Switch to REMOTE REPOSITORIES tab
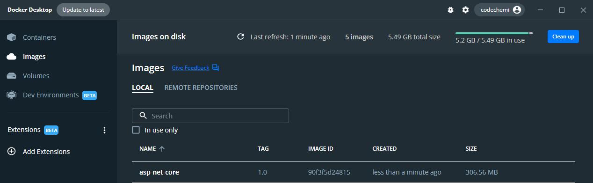593x183 pixels. [201, 88]
